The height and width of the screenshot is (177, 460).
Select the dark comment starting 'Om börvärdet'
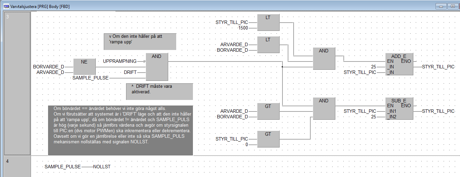pyautogui.click(x=120, y=130)
